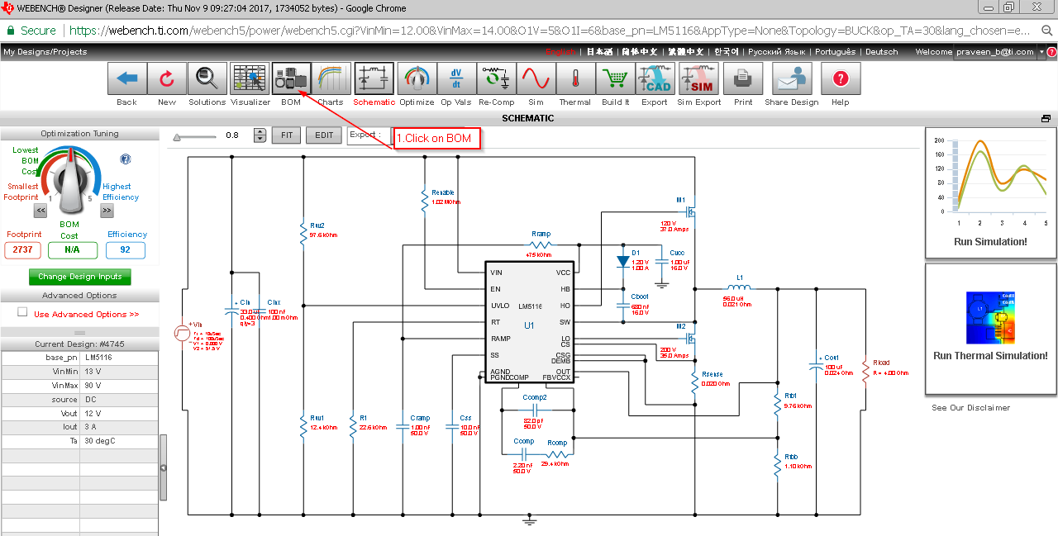
Task: Select the Schematic view icon
Action: point(374,79)
